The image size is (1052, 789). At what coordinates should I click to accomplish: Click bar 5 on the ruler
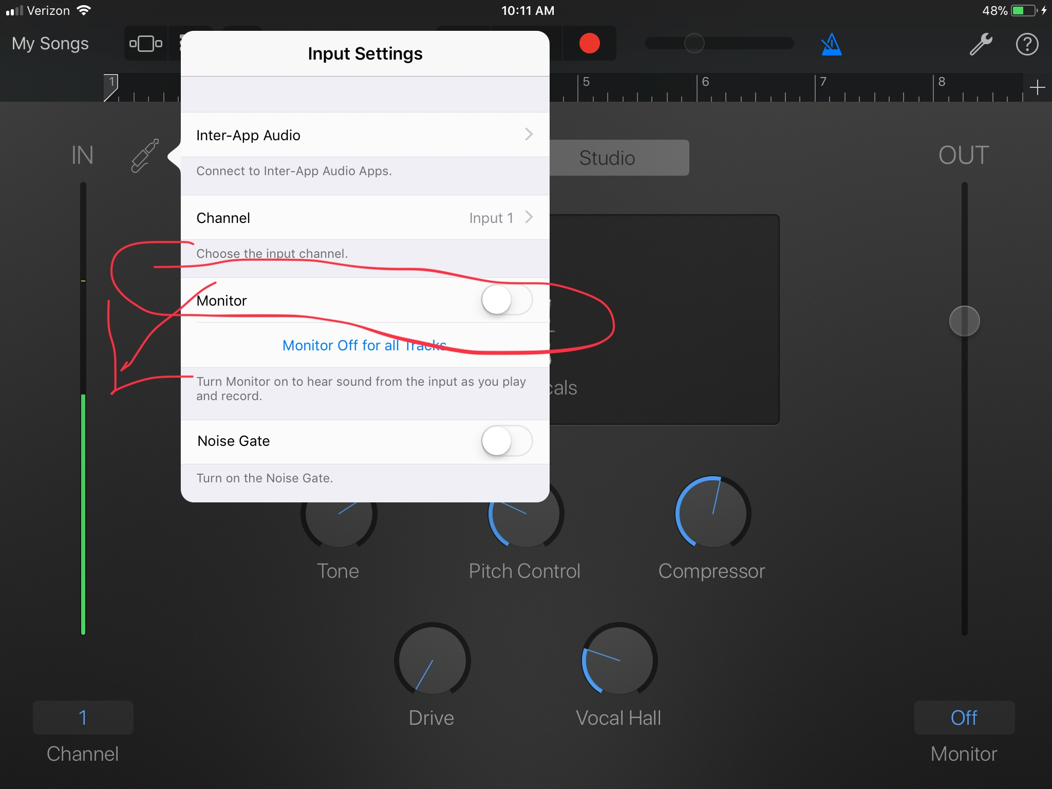pyautogui.click(x=586, y=82)
